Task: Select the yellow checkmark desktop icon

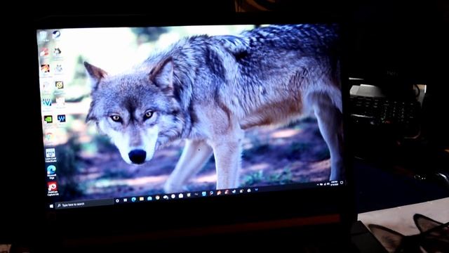Action: (x=59, y=85)
